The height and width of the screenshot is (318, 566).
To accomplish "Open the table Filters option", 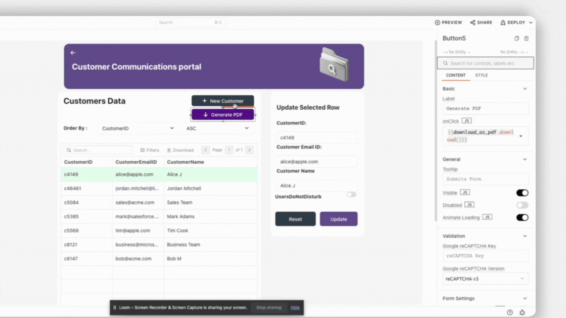I will point(150,150).
